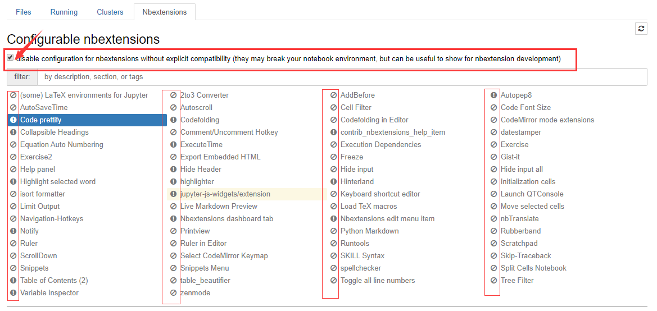Screen dimensions: 657x311
Task: Open the Load TeX macros extension
Action: coord(369,207)
